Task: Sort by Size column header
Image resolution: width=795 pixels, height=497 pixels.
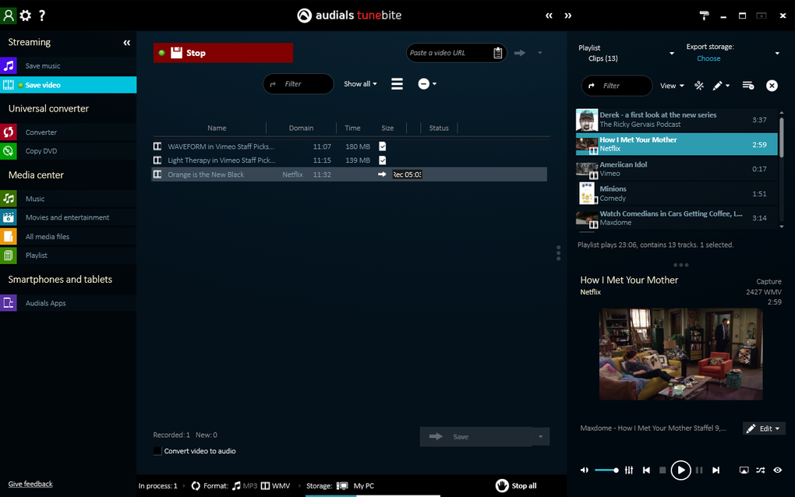Action: point(387,129)
